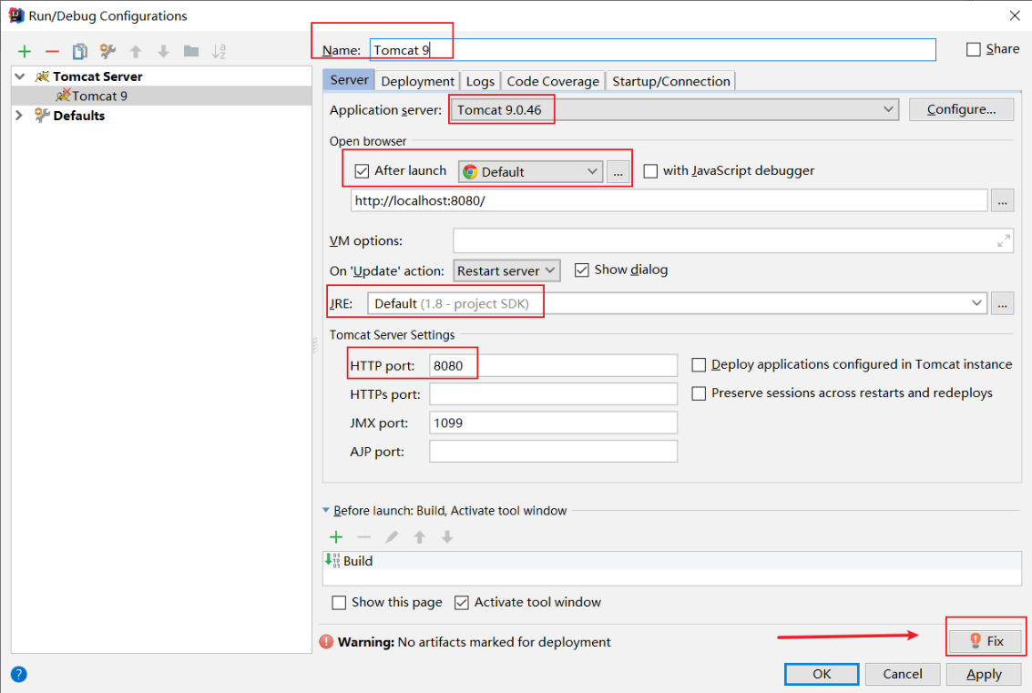Sort configurations alphabetically
The width and height of the screenshot is (1032, 693).
(220, 51)
